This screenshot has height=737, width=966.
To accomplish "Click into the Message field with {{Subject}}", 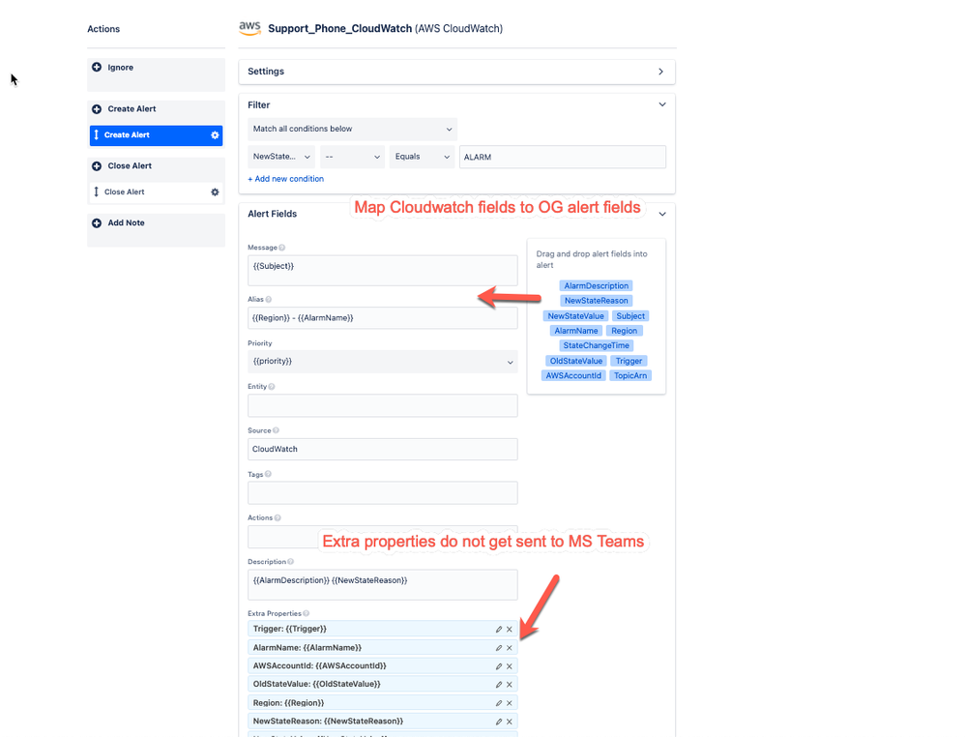I will tap(383, 271).
